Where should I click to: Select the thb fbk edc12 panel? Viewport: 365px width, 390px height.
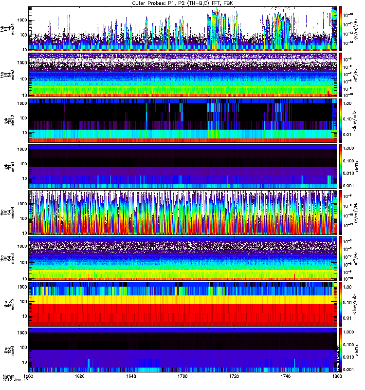click(x=182, y=120)
